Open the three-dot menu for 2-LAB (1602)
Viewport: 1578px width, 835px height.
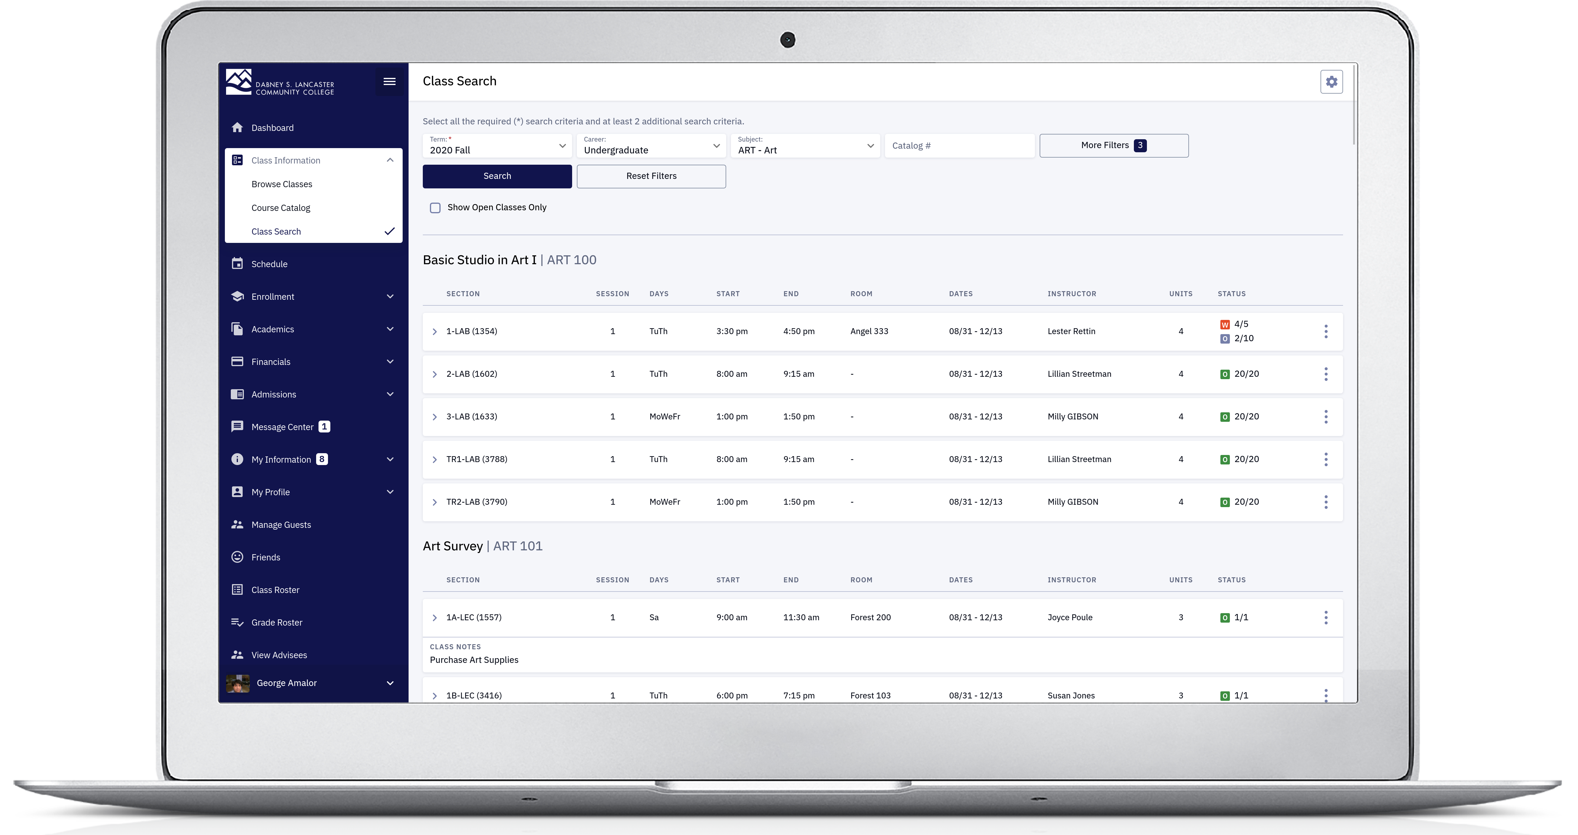[x=1326, y=374]
